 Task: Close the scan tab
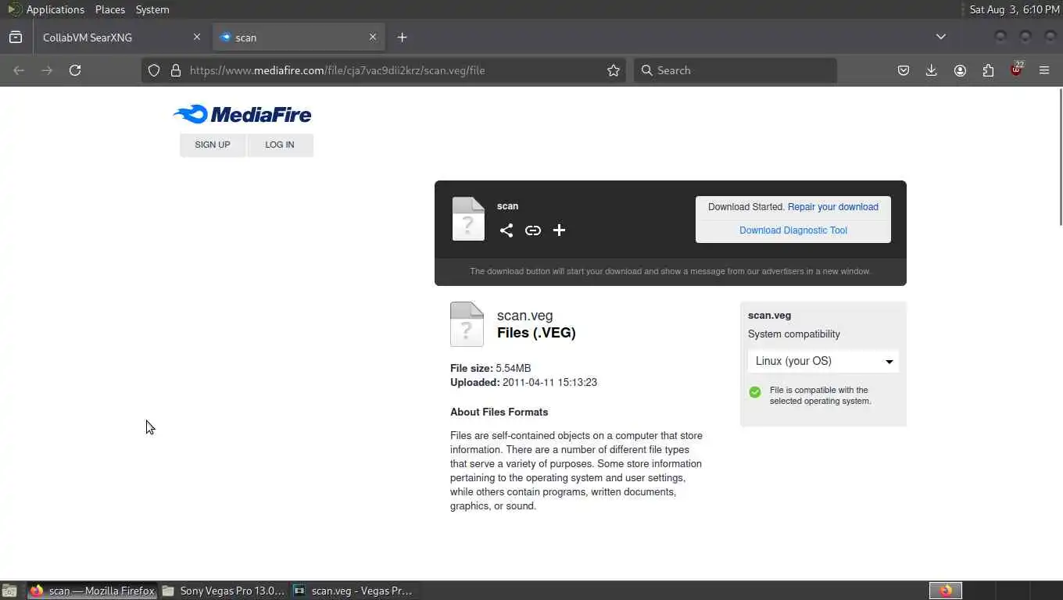373,37
